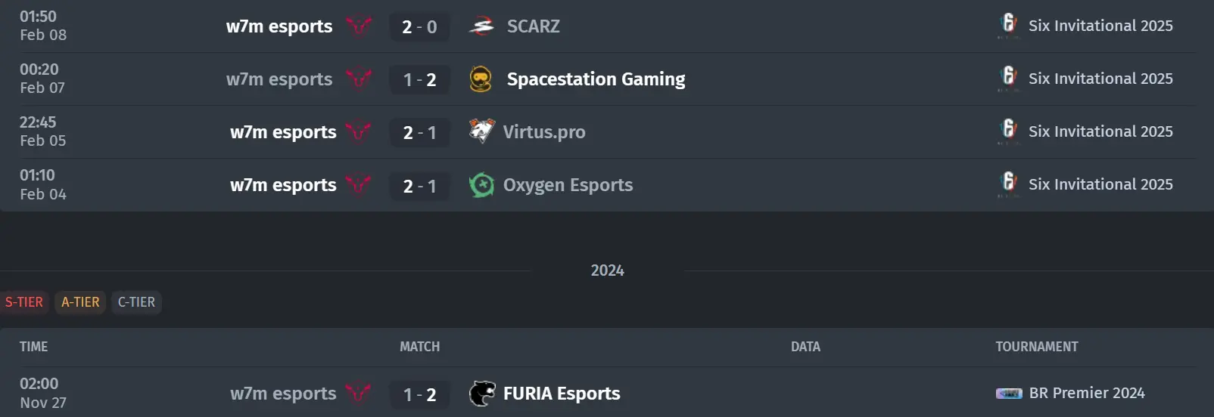Toggle the S-TIER filter

24,302
